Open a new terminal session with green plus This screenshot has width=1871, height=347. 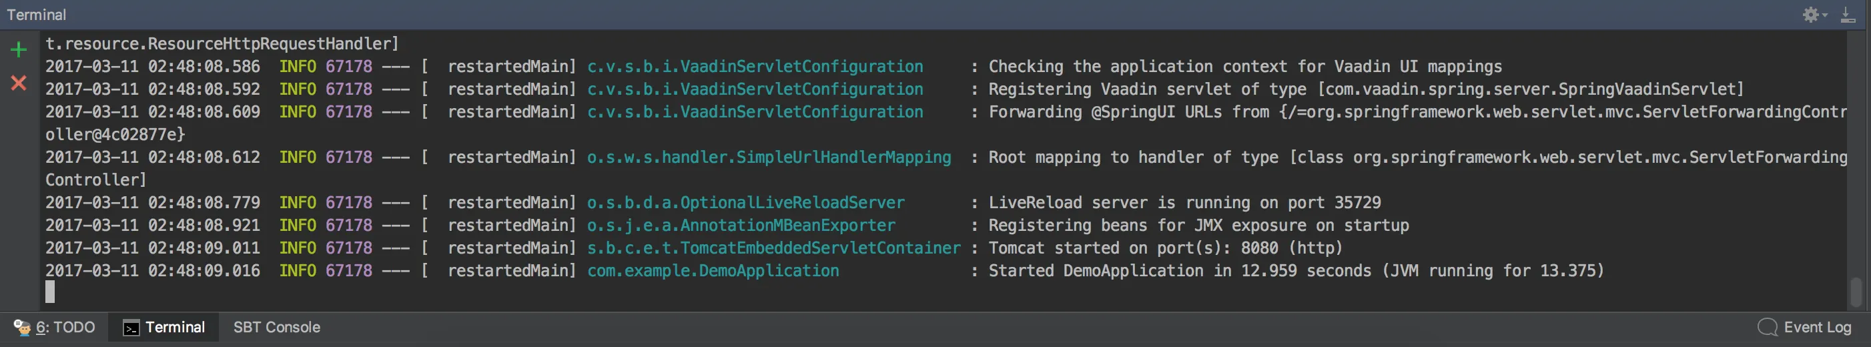coord(19,49)
